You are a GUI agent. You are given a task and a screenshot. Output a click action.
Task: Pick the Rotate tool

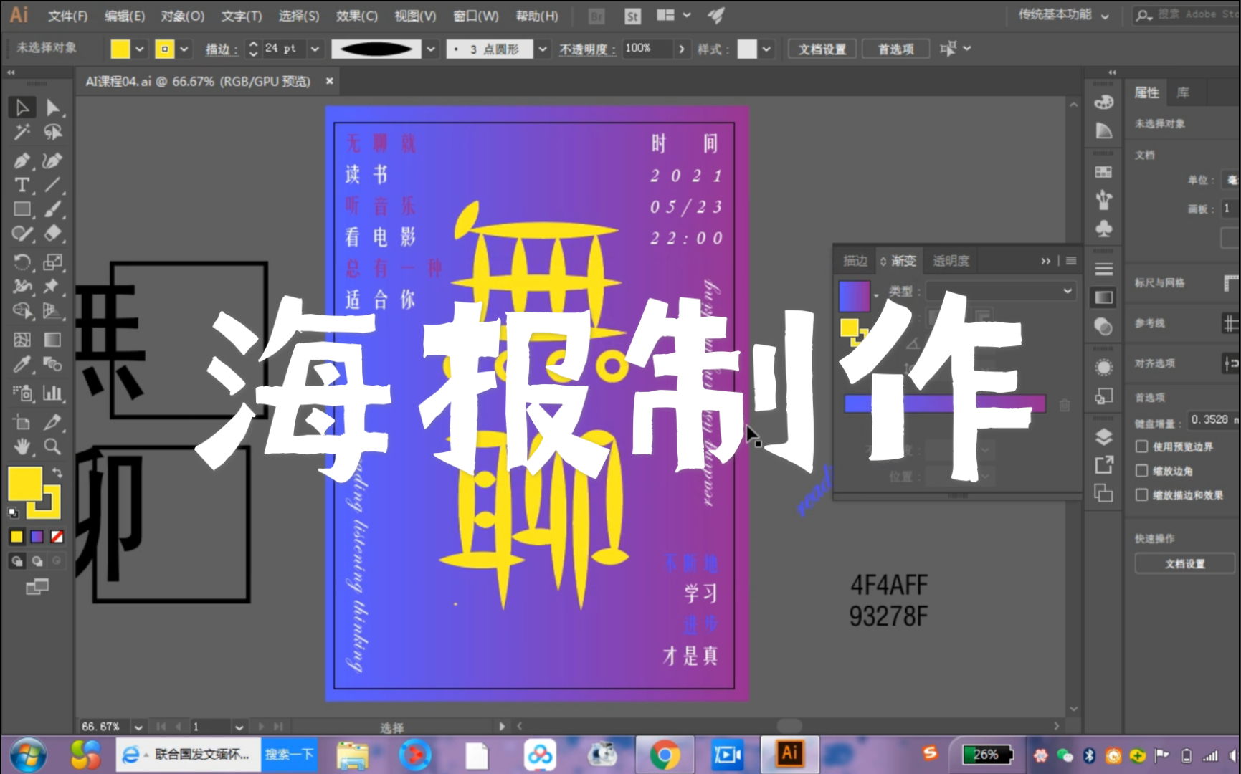tap(22, 262)
